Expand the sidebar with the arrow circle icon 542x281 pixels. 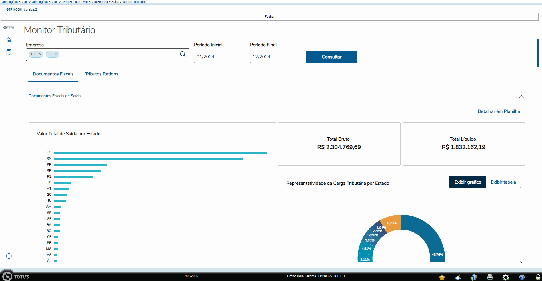(x=9, y=256)
